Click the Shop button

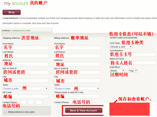coord(12,12)
